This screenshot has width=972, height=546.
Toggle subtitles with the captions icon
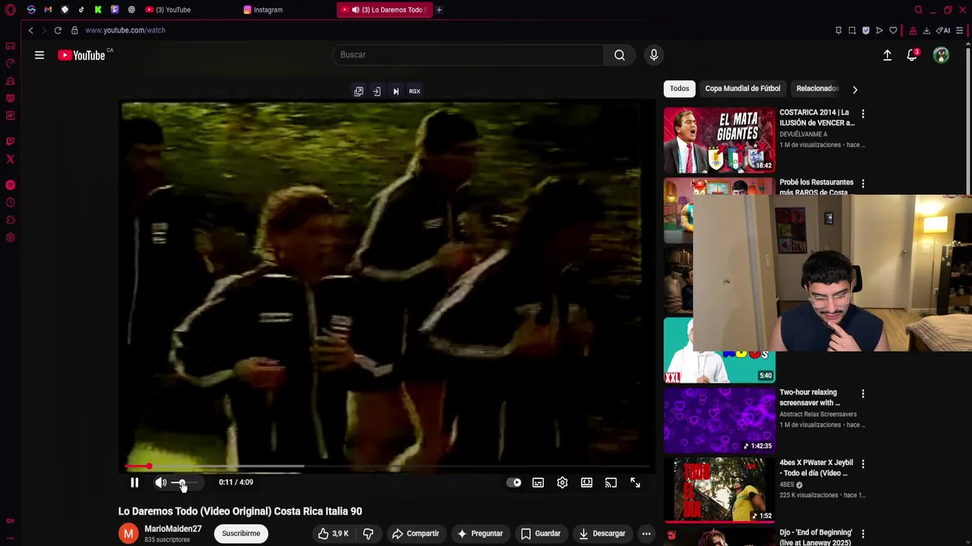pos(538,482)
